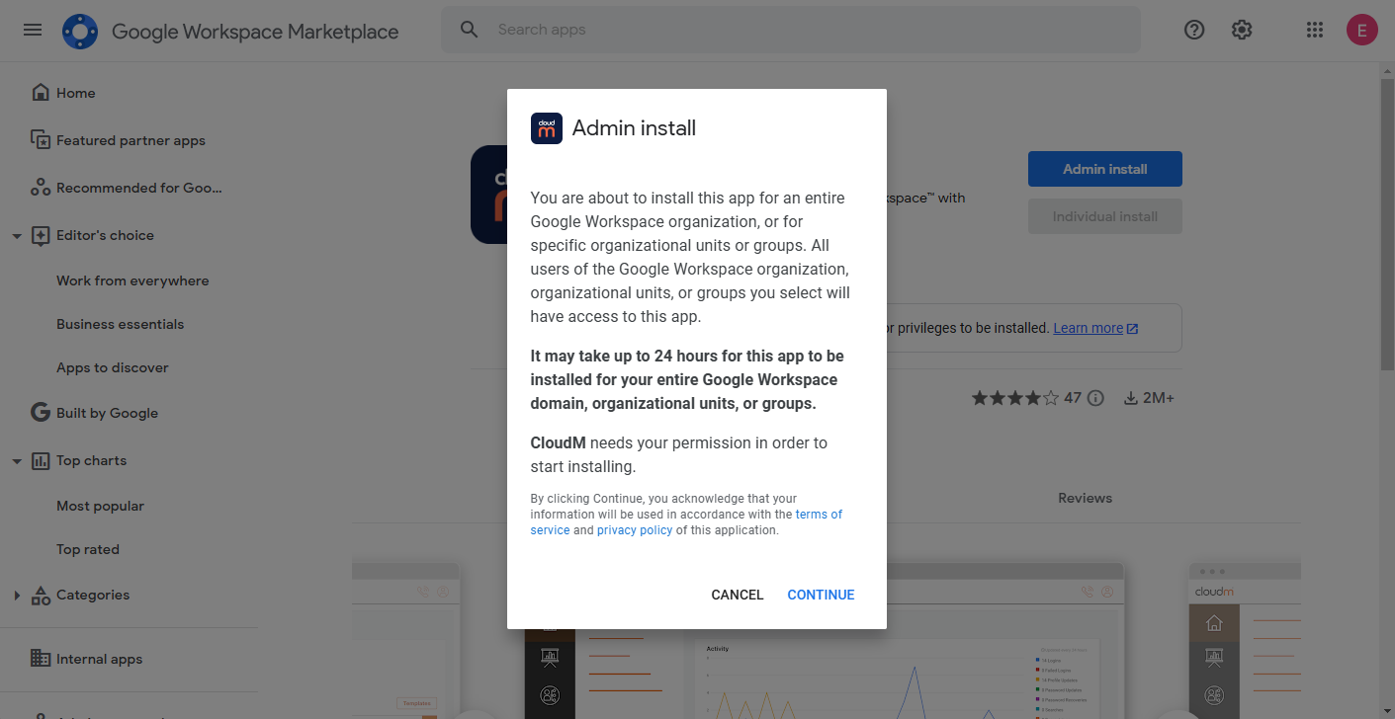The width and height of the screenshot is (1395, 719).
Task: Click CANCEL in Admin install dialog
Action: point(738,595)
